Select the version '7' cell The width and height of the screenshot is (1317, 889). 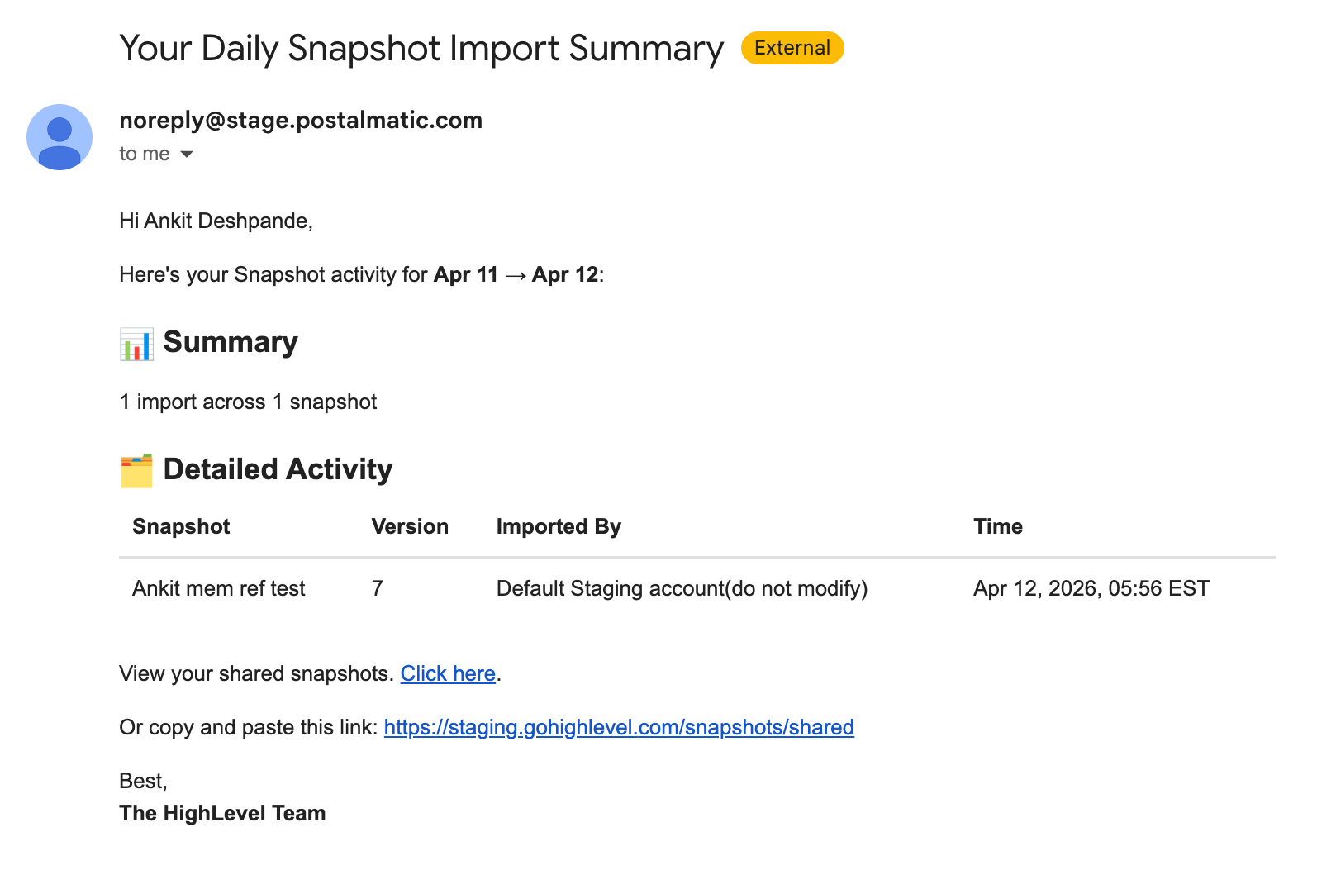378,589
